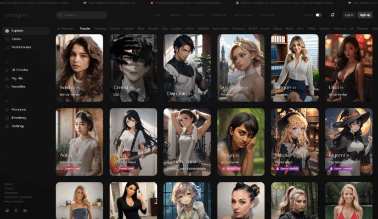Click the notification bell icon

332,15
